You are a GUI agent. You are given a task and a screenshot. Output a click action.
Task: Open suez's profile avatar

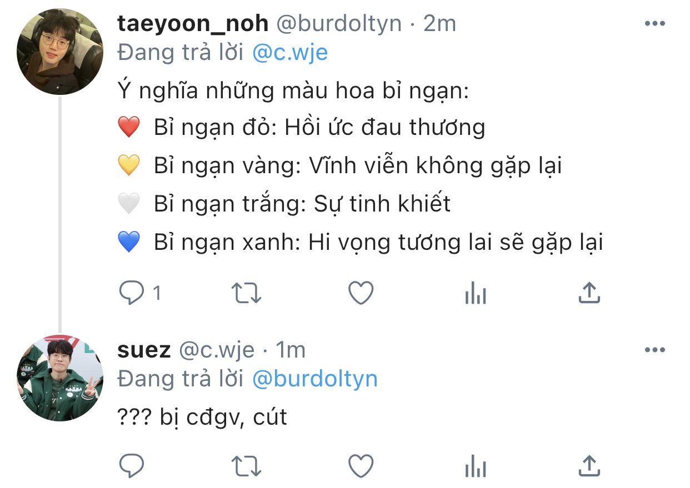pyautogui.click(x=60, y=379)
